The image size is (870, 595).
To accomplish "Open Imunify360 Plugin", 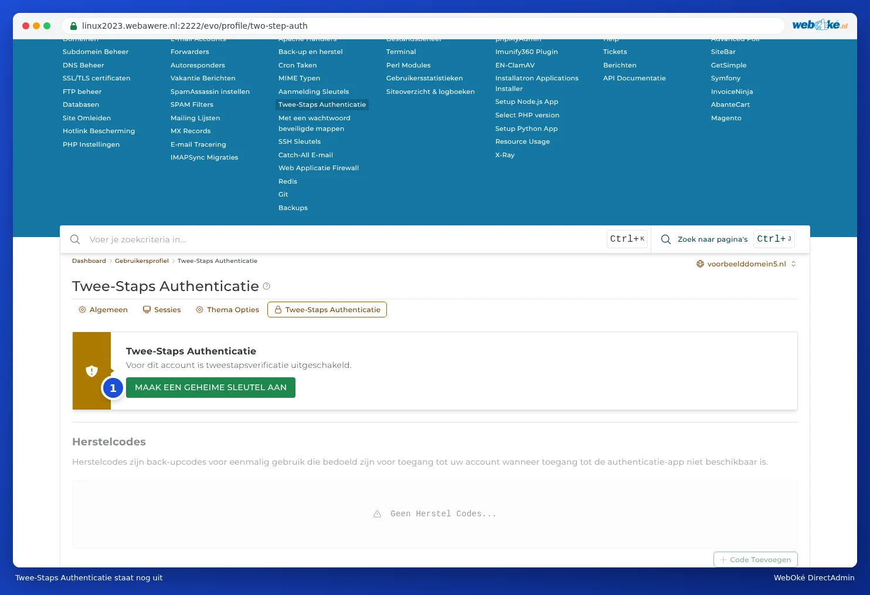I will (526, 52).
